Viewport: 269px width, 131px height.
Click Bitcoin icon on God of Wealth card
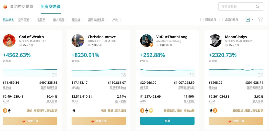tap(5, 111)
